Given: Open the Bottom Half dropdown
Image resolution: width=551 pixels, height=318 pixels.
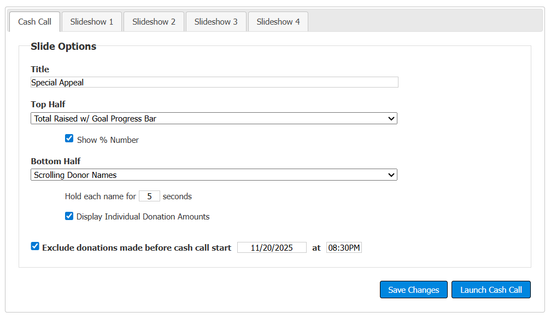Looking at the screenshot, I should click(214, 175).
